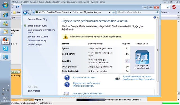The image size is (180, 105).
Task: Click the Back arrow in Control Panel window
Action: pyautogui.click(x=25, y=12)
